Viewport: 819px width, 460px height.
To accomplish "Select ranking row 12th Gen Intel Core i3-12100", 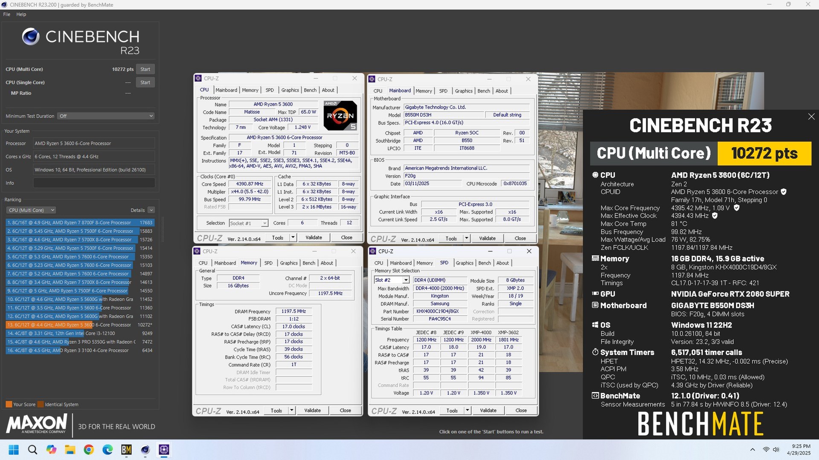I will point(80,333).
